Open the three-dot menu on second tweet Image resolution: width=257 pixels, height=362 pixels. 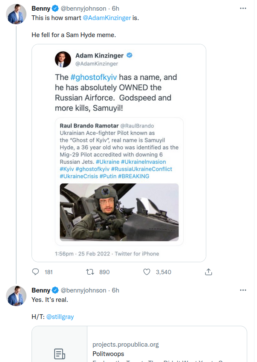[x=243, y=290]
